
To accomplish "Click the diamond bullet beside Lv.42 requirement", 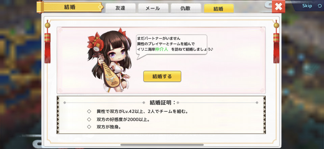I will 89,112.
